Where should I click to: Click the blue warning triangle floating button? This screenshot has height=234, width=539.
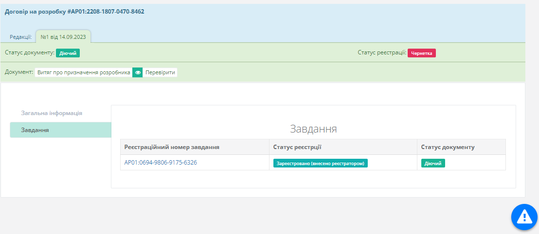pos(524,217)
